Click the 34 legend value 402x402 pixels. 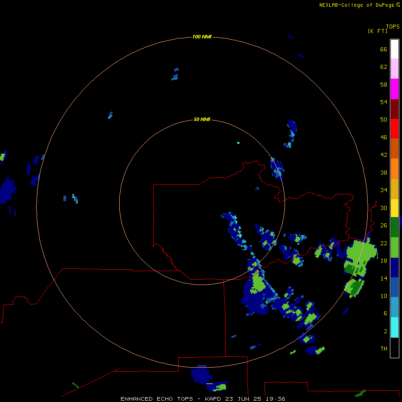[x=384, y=190]
